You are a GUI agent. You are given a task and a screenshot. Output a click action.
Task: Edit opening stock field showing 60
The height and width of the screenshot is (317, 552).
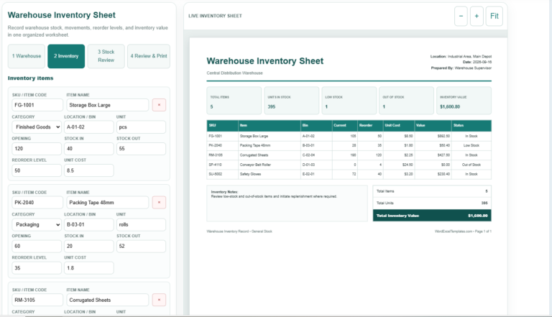37,247
